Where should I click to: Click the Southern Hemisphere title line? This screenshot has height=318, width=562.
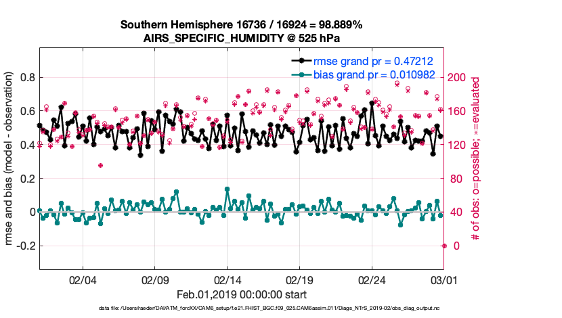coord(241,25)
